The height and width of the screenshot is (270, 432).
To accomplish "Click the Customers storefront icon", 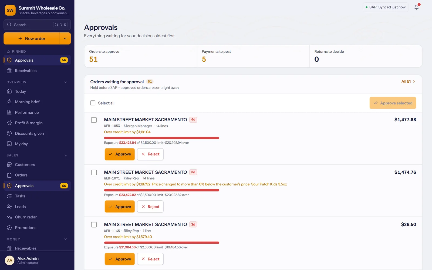I will tap(9, 165).
